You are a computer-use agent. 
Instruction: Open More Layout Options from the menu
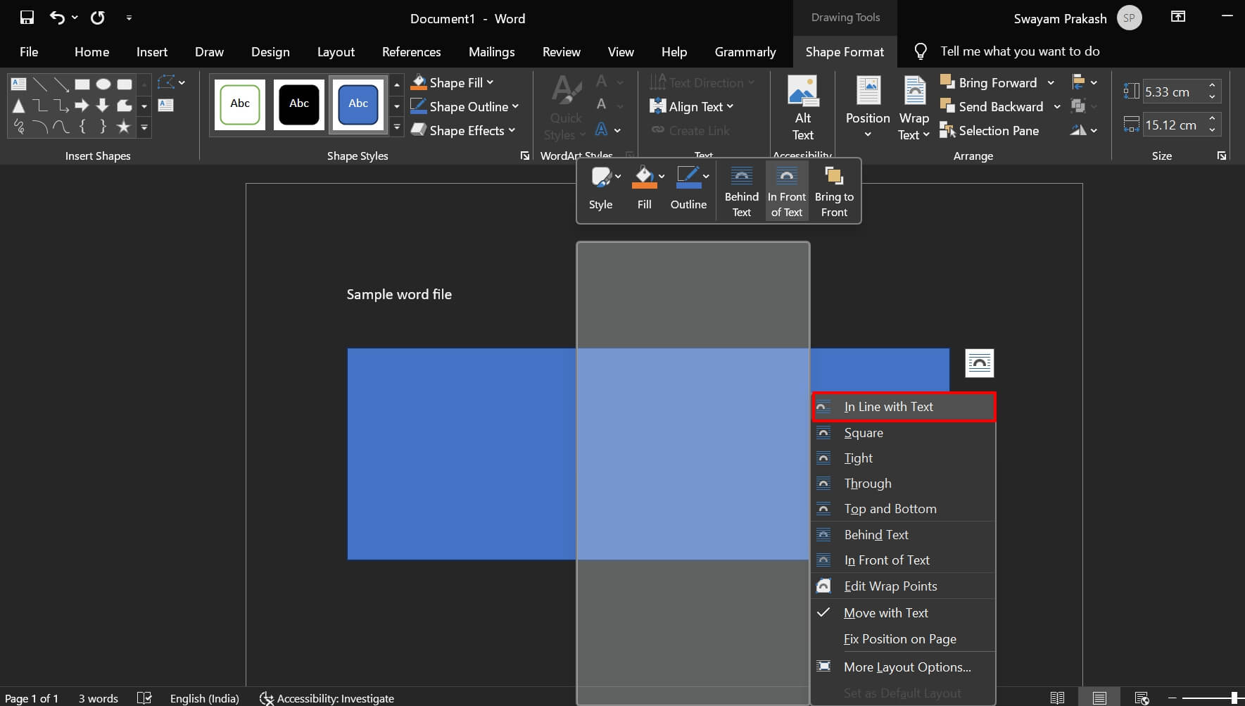906,667
